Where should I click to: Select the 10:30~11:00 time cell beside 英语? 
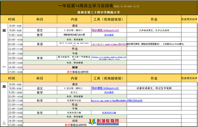pos(15,44)
